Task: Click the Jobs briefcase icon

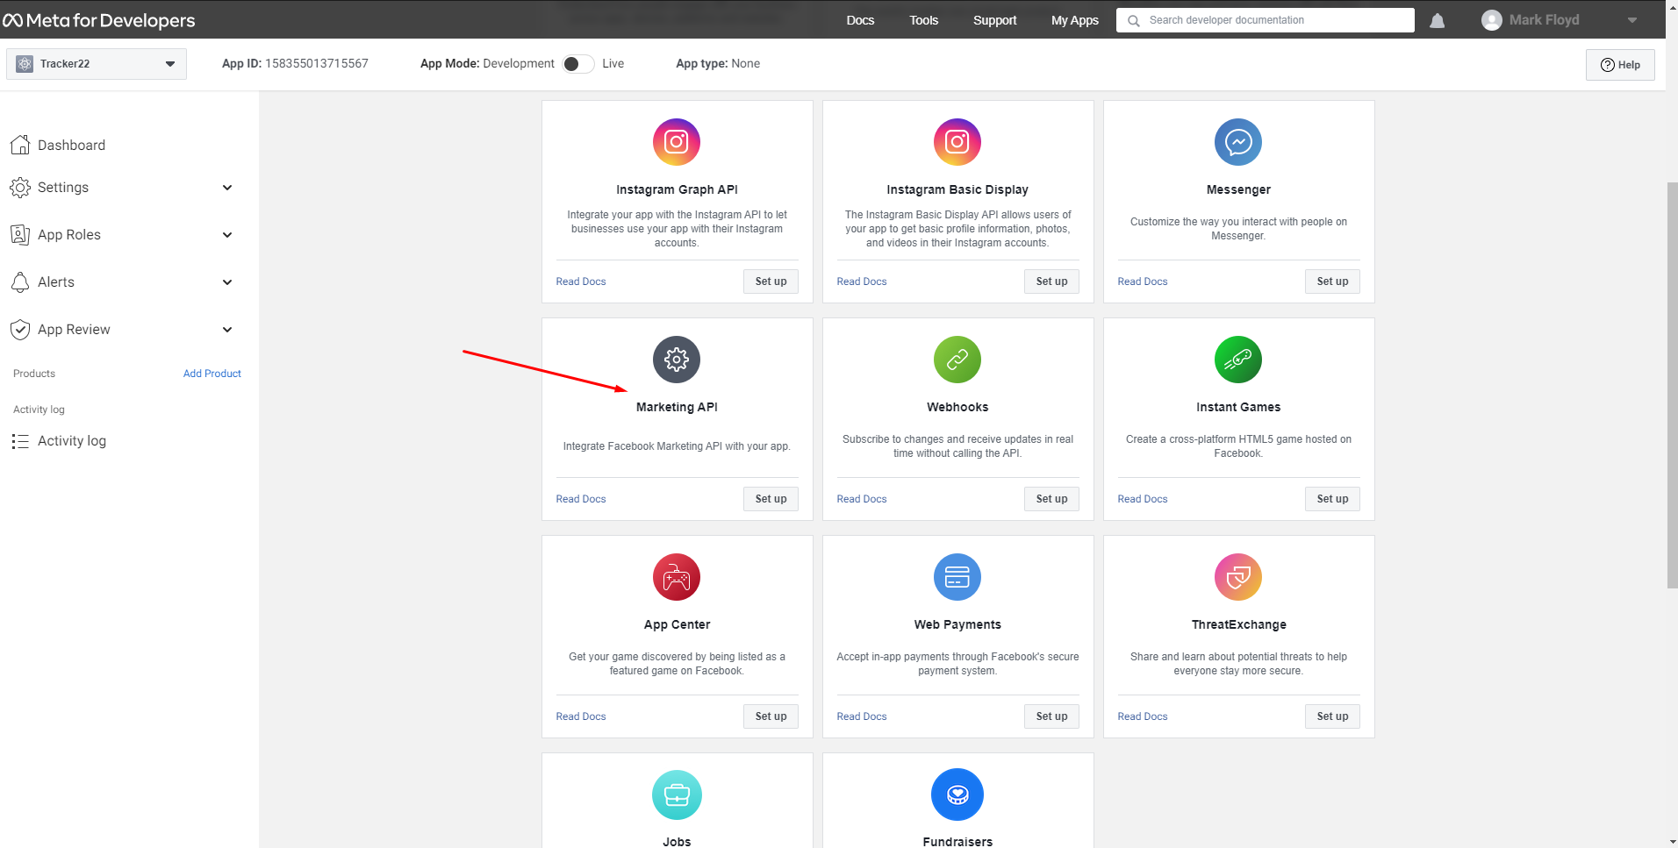Action: point(677,795)
